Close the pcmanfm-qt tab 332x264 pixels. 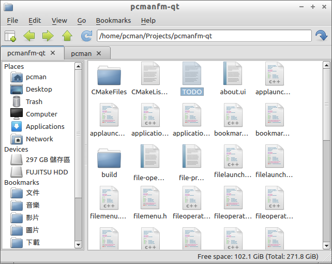click(56, 53)
